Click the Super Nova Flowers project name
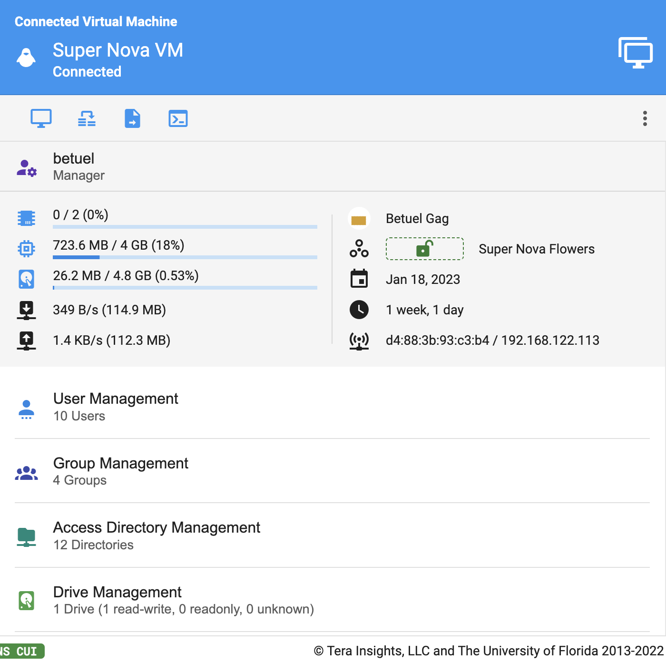This screenshot has width=666, height=662. [x=536, y=249]
